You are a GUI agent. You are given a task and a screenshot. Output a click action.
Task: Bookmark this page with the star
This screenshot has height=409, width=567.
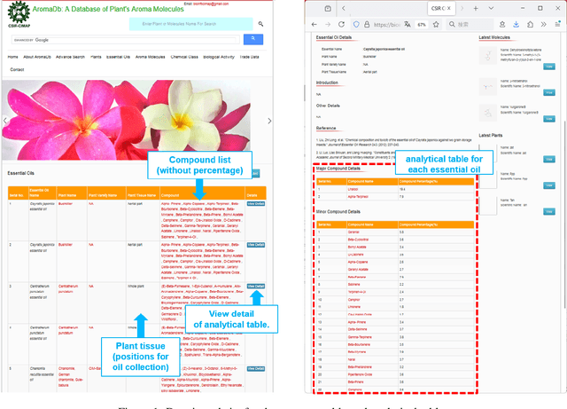tap(436, 24)
